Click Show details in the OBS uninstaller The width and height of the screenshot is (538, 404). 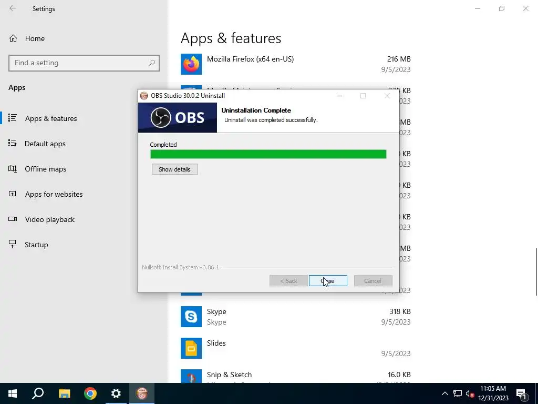pos(174,169)
